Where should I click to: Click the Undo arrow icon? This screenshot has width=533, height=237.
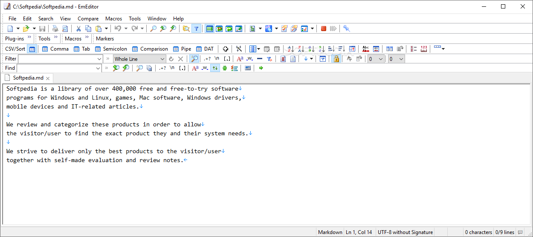click(118, 29)
